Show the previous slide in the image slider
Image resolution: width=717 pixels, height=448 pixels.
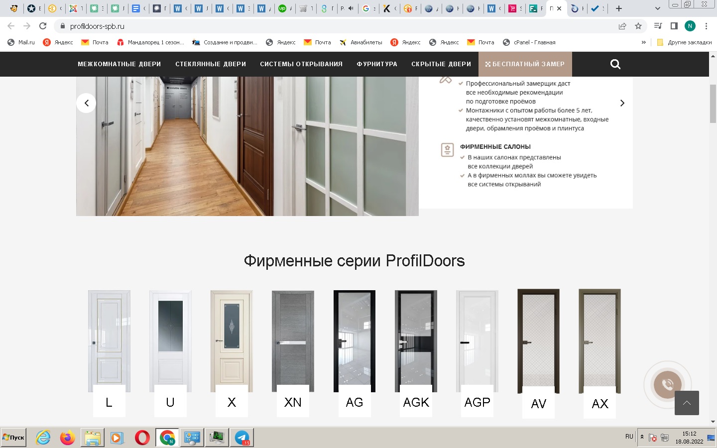coord(86,103)
